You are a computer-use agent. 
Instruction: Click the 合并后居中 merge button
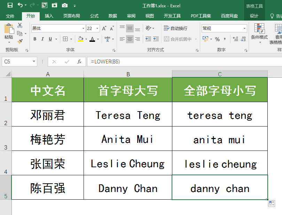[178, 39]
